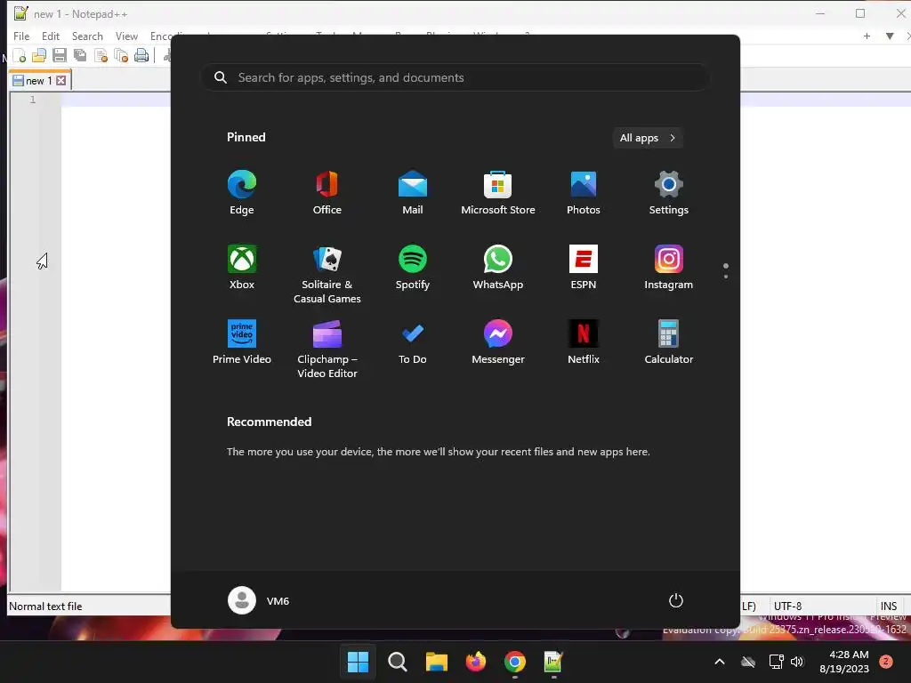Open the View menu in Notepad++
Image resolution: width=911 pixels, height=683 pixels.
126,36
